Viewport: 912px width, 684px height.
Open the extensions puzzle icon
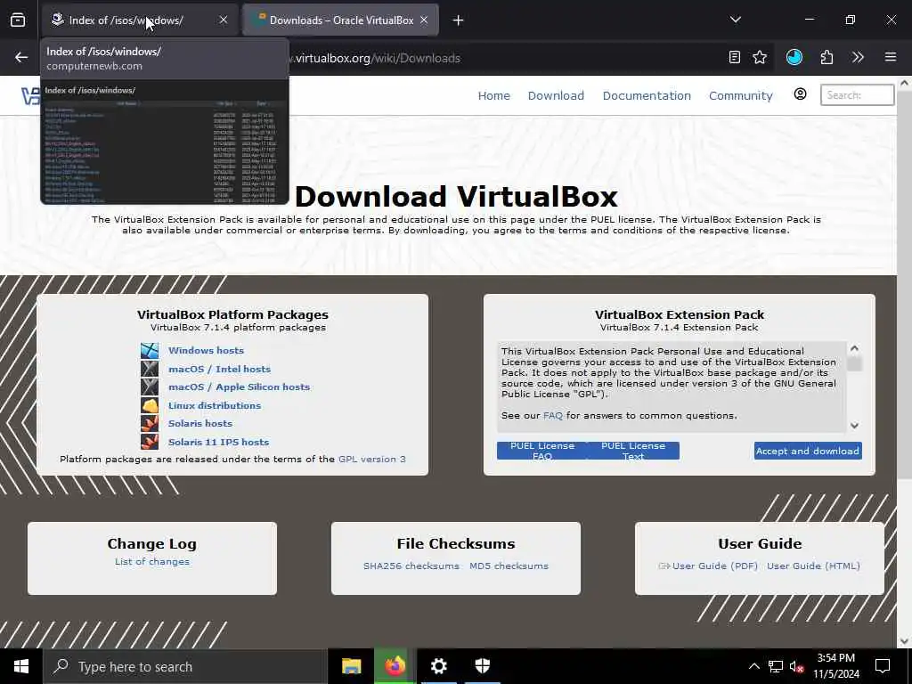pos(826,57)
